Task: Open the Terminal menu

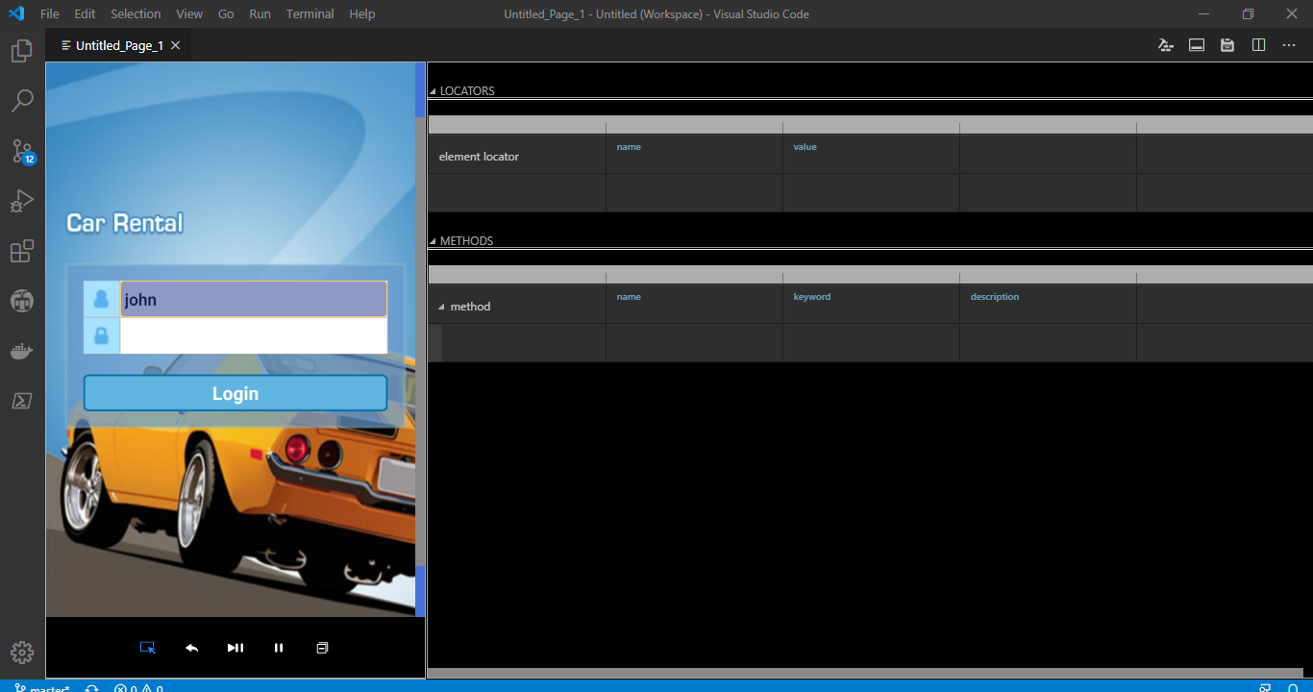Action: (310, 14)
